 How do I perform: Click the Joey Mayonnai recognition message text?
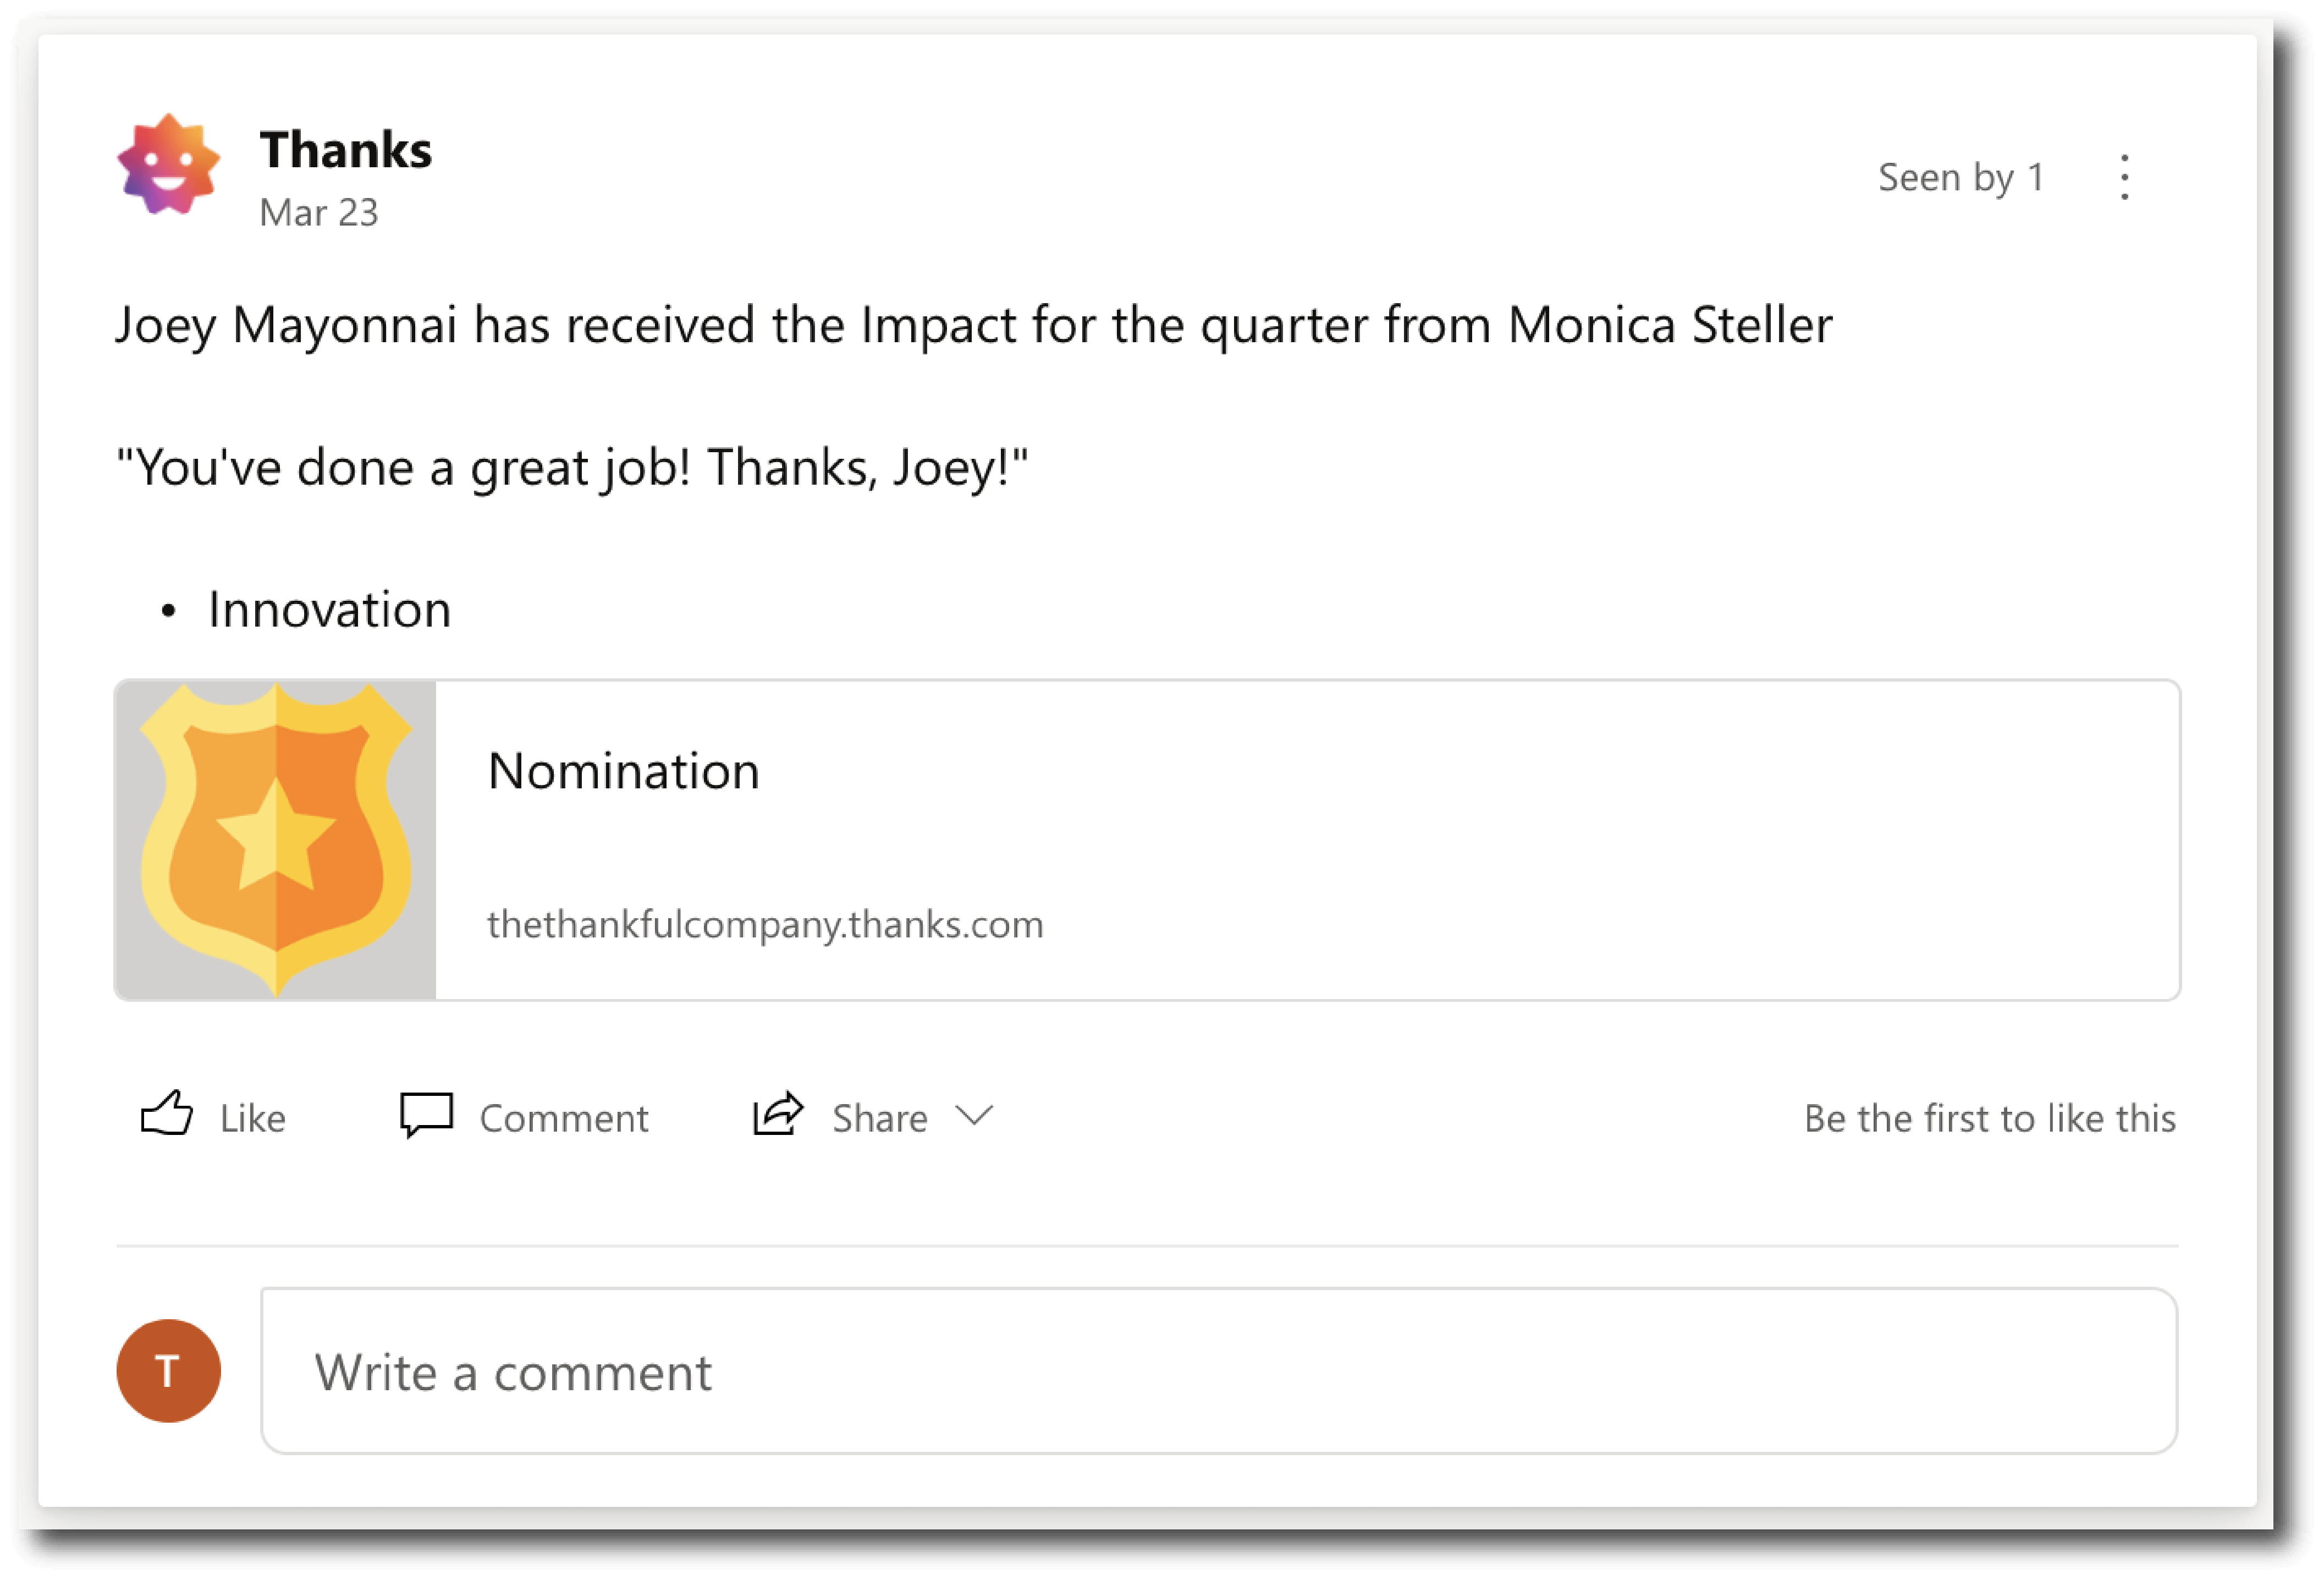click(973, 325)
